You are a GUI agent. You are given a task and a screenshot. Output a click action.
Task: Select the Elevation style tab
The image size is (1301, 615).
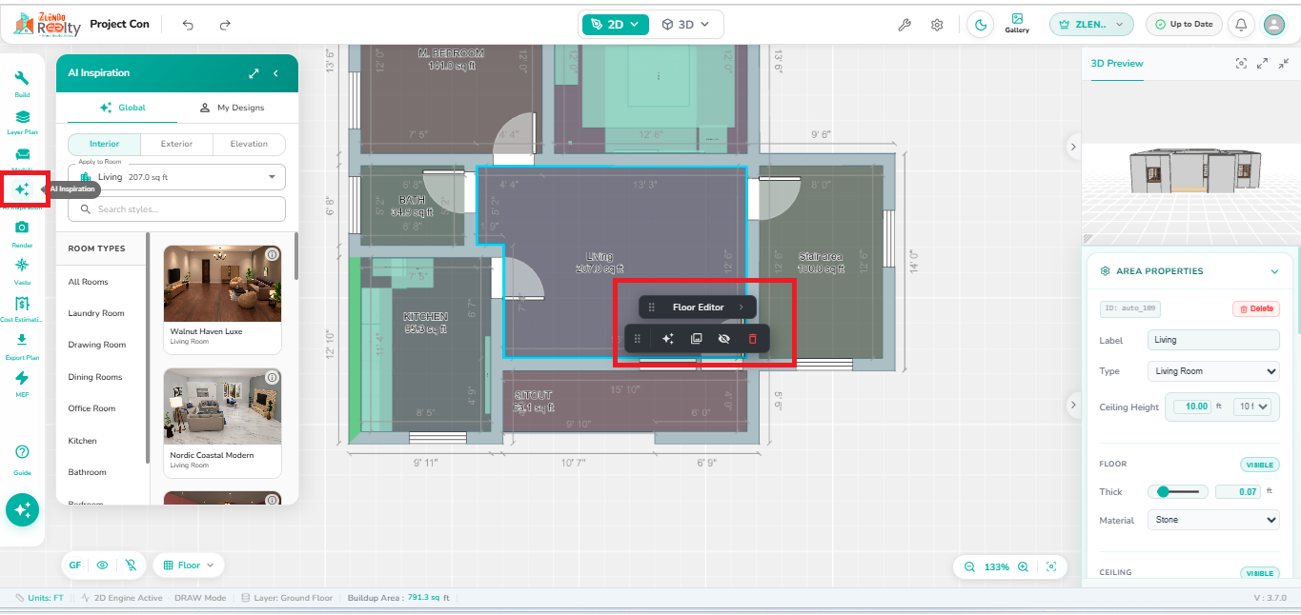click(249, 144)
